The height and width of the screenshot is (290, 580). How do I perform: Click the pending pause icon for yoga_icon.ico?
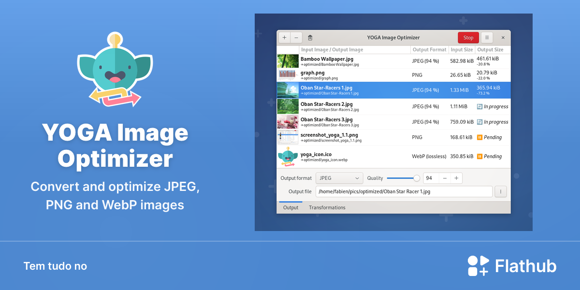[x=479, y=156]
